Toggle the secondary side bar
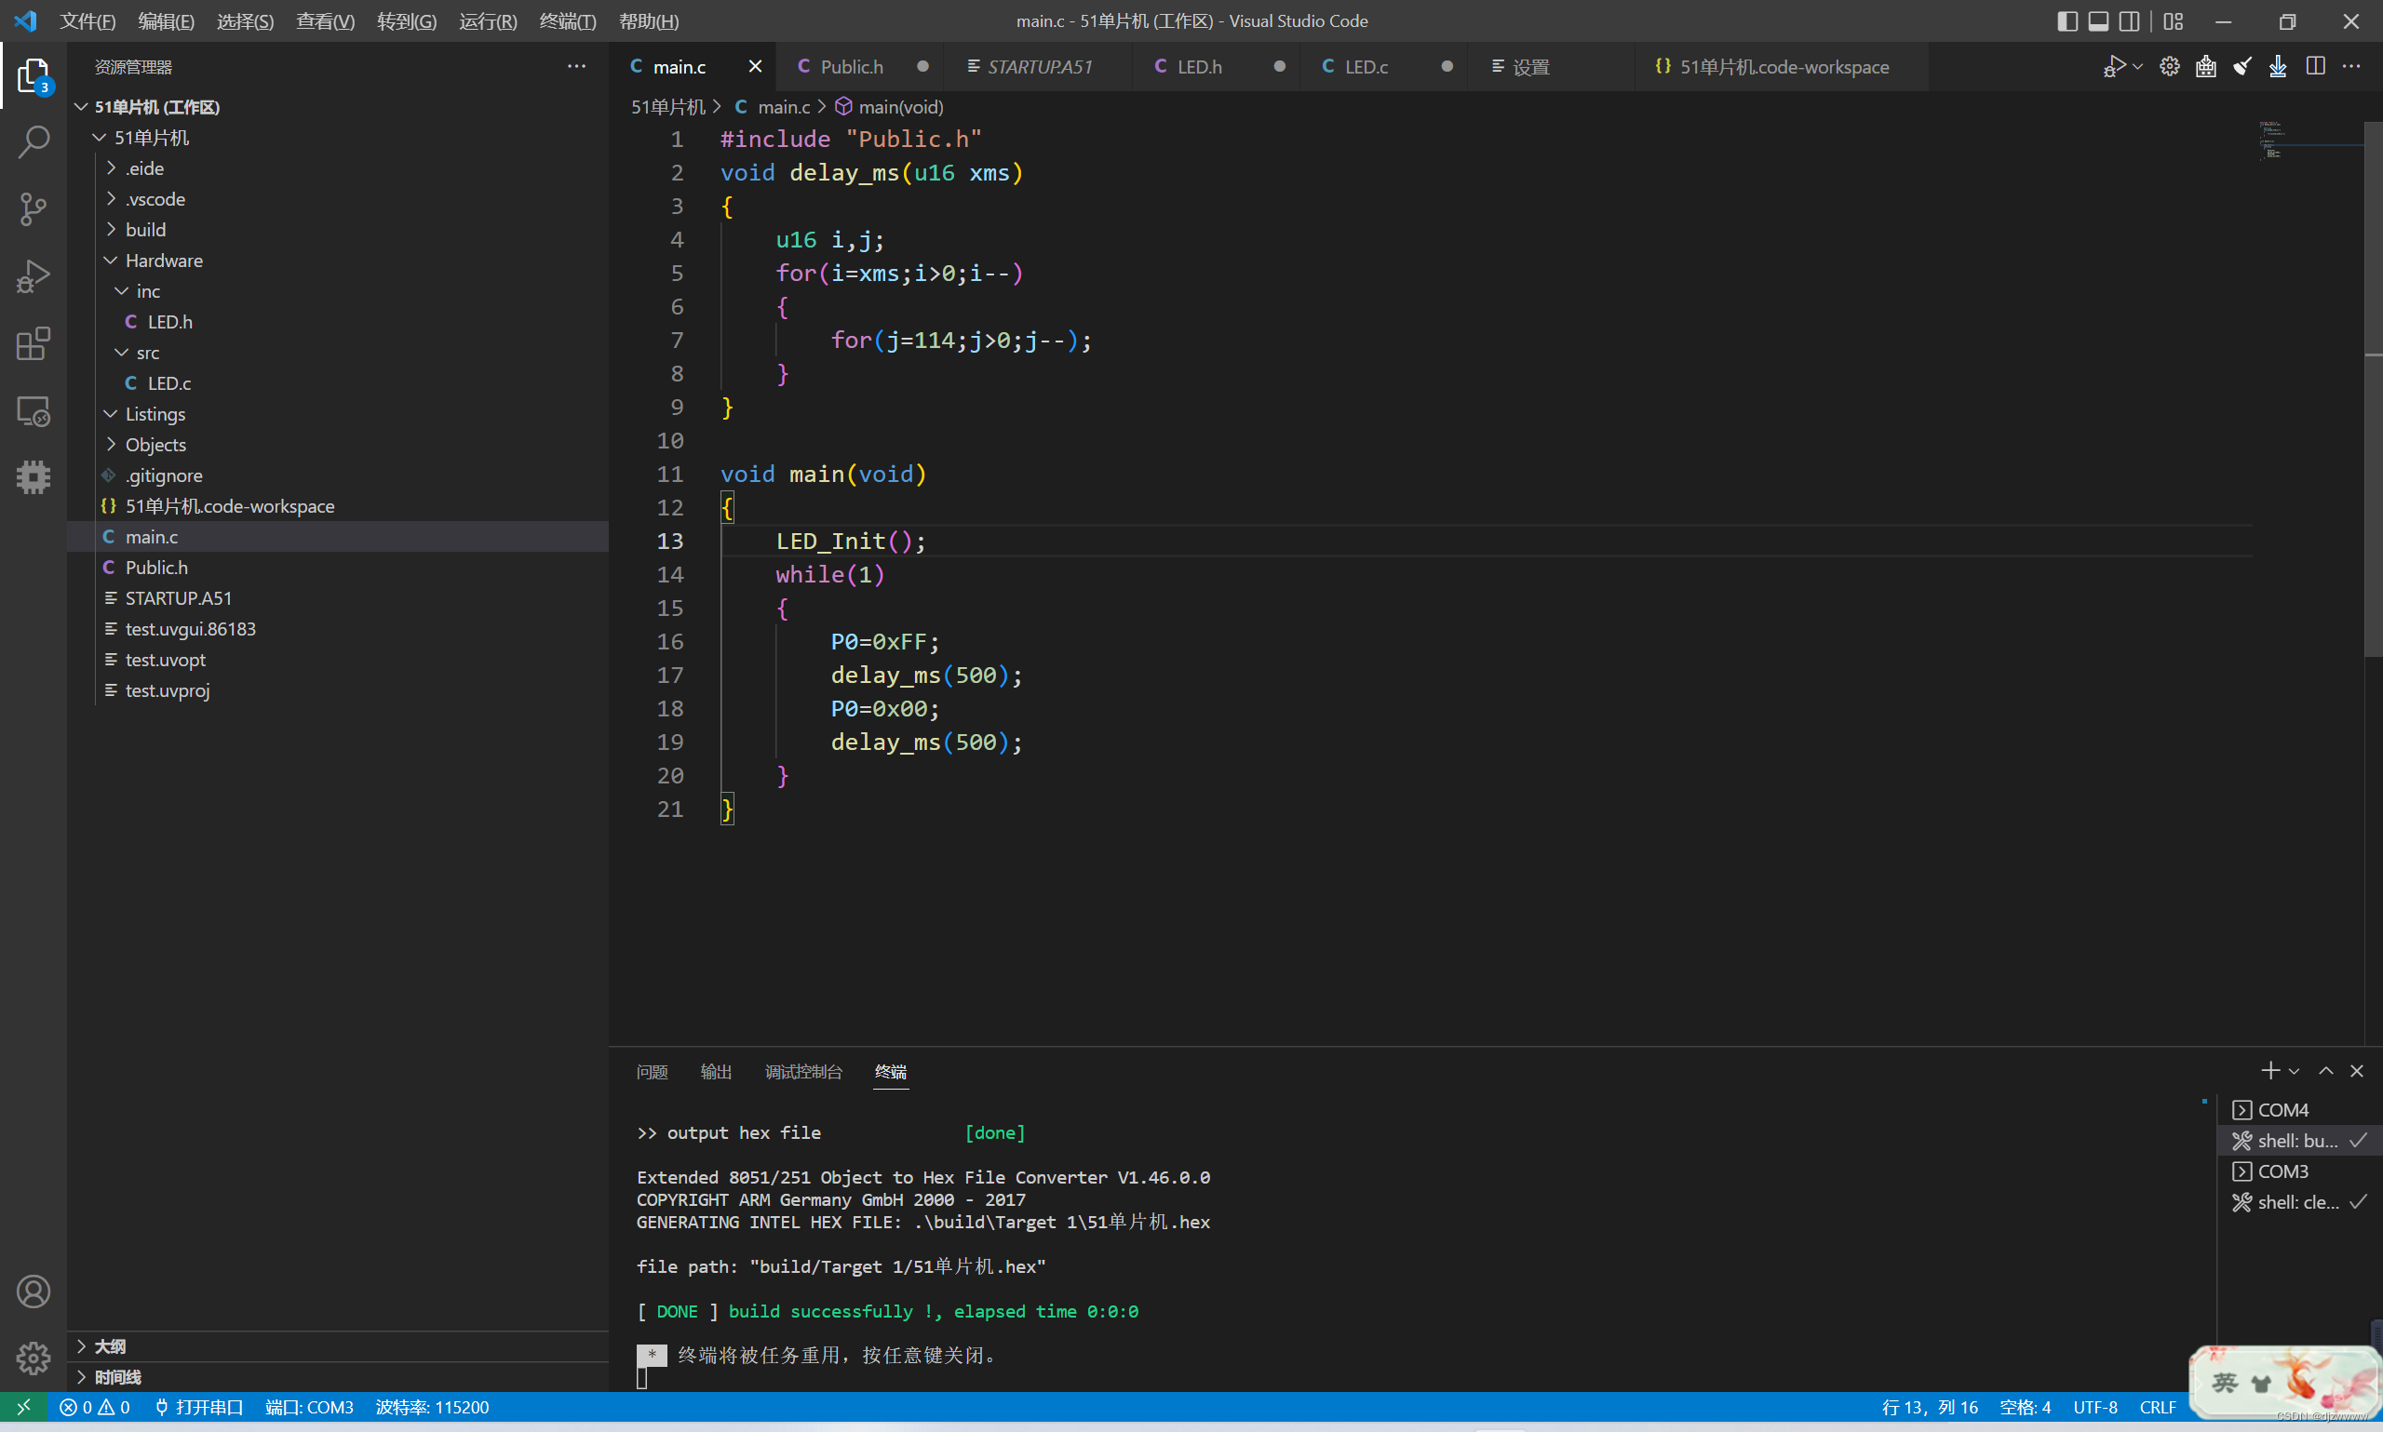Image resolution: width=2383 pixels, height=1432 pixels. [x=2129, y=21]
